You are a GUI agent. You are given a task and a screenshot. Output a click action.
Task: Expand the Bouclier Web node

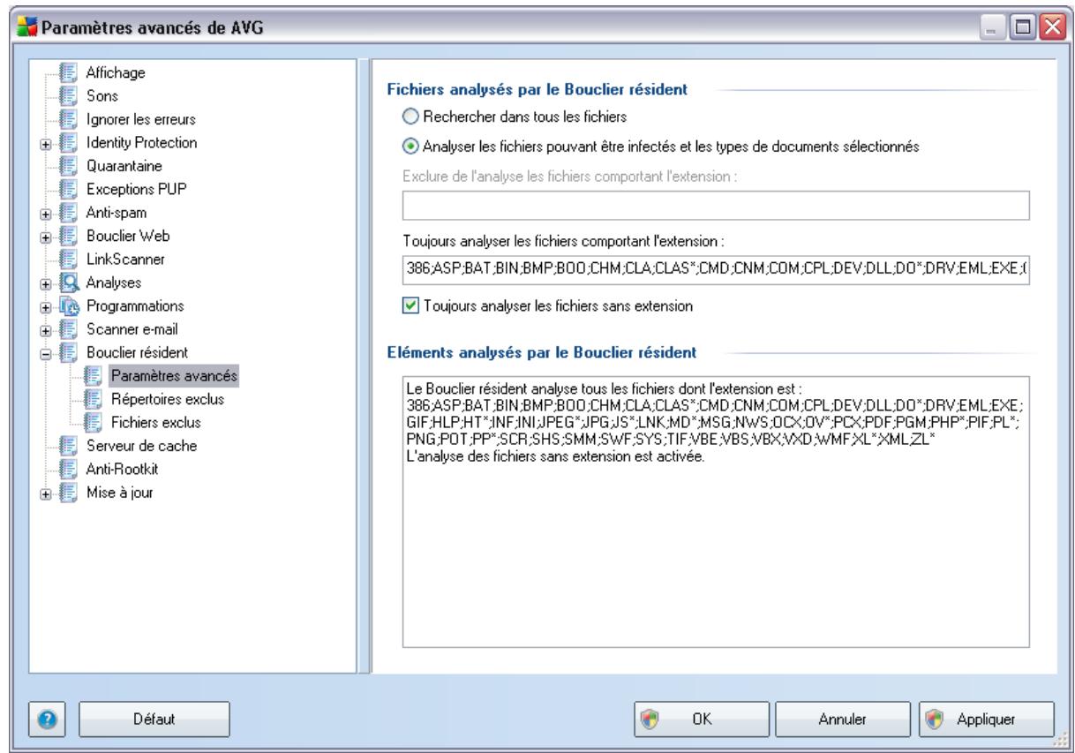pos(45,237)
